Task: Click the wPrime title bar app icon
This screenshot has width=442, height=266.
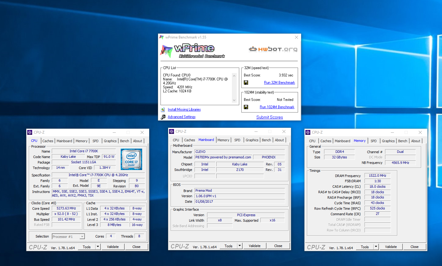Action: click(x=161, y=37)
